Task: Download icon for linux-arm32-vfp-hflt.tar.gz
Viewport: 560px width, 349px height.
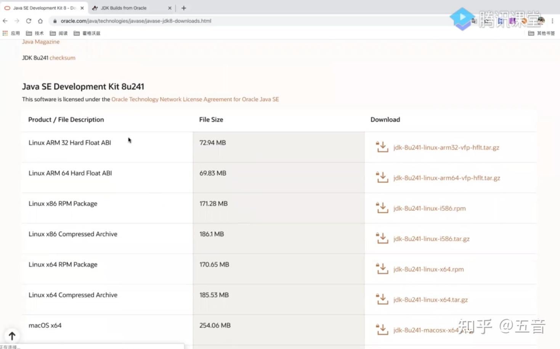Action: [x=382, y=147]
